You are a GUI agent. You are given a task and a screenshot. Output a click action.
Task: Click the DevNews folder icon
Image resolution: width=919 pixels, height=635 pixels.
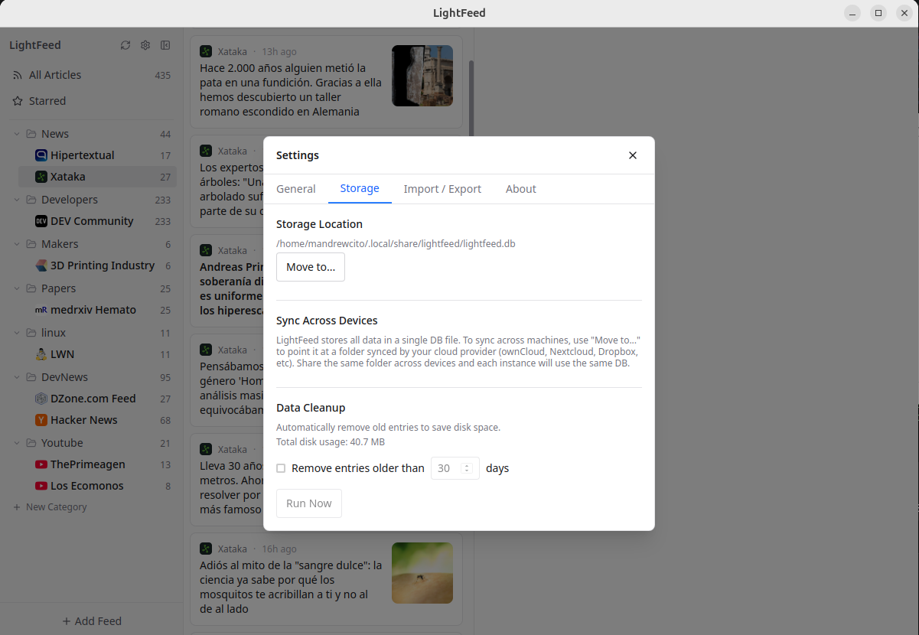point(31,377)
